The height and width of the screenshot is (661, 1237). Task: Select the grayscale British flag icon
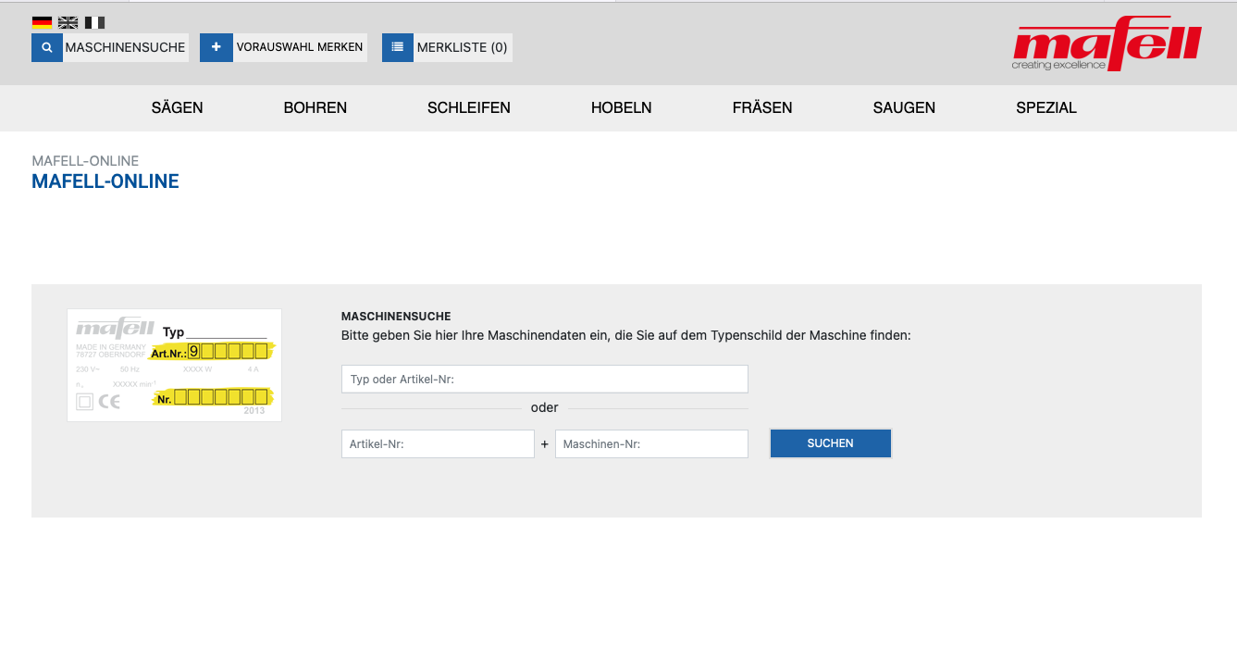pos(68,22)
